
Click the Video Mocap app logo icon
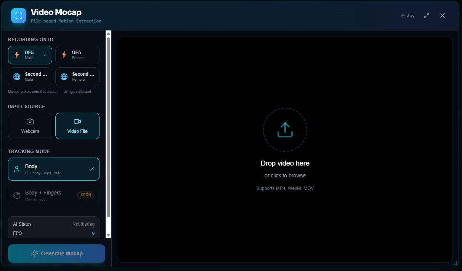[19, 16]
